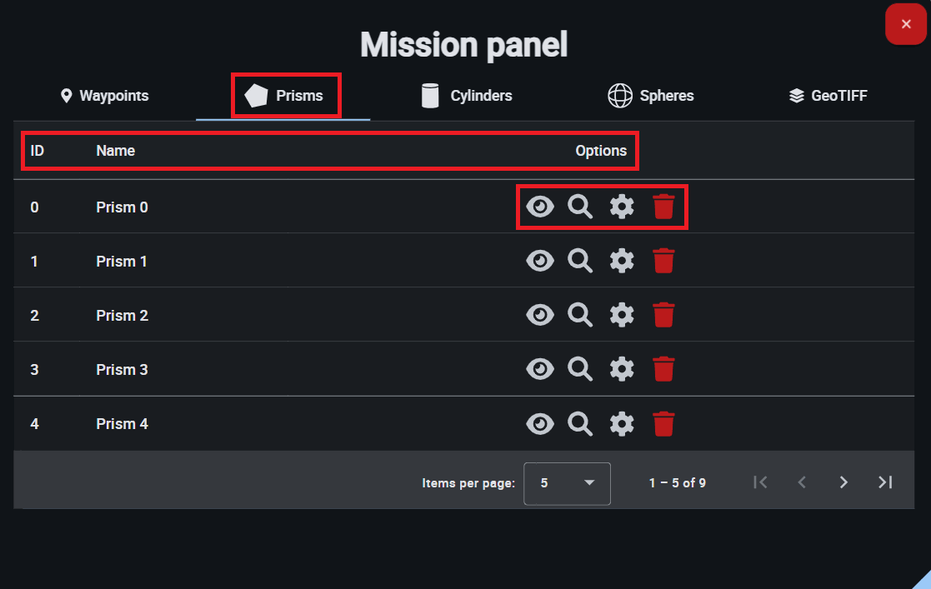Hide Prism 1 using eye icon

(x=540, y=261)
